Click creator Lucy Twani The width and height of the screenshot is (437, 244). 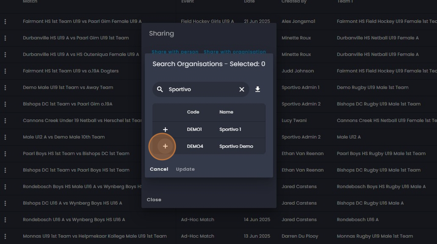pos(294,120)
